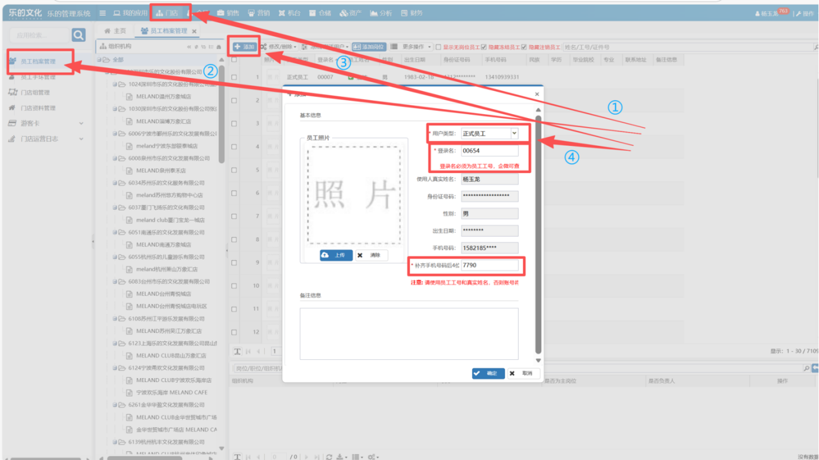Open 门店组管理 in the sidebar
This screenshot has width=819, height=460.
coord(35,92)
